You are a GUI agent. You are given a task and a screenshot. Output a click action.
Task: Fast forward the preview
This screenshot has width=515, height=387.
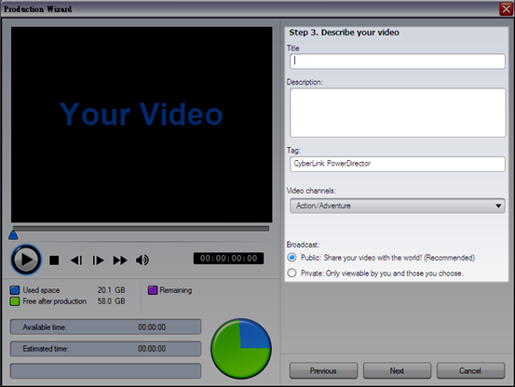pos(120,260)
